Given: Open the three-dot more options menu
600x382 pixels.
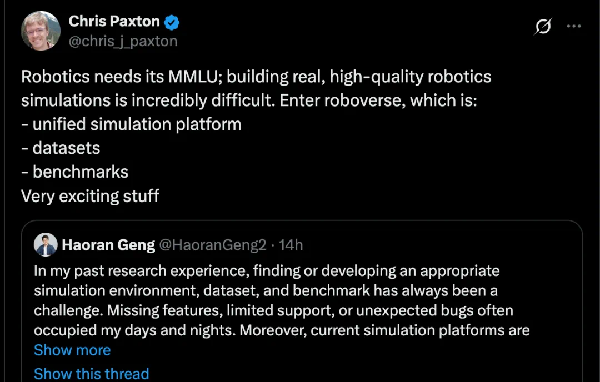Looking at the screenshot, I should click(573, 26).
